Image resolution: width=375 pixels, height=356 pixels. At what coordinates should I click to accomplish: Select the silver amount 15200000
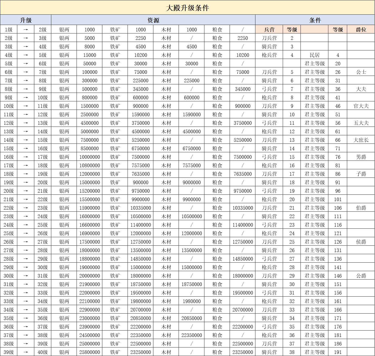(x=89, y=191)
